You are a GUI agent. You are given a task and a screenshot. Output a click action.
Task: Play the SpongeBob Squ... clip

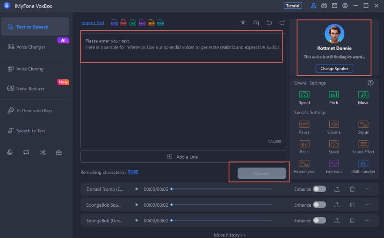click(x=137, y=205)
